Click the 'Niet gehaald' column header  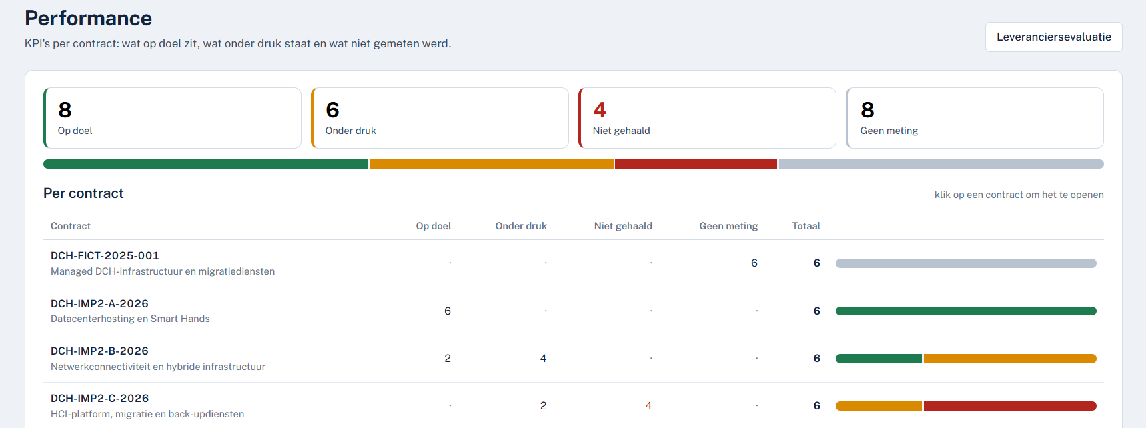tap(623, 226)
